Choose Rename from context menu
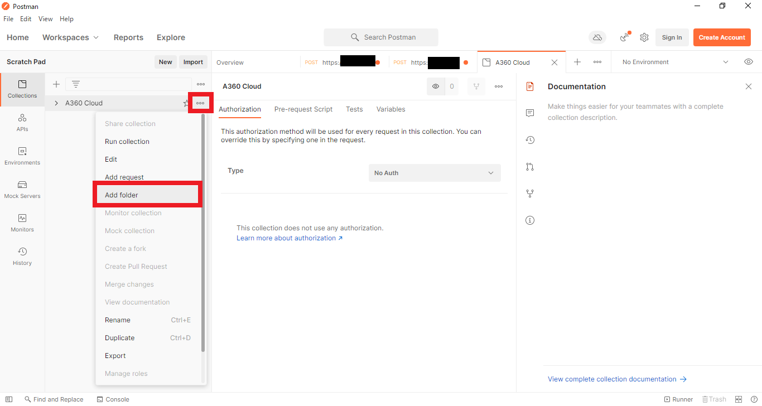The width and height of the screenshot is (762, 406). tap(147, 320)
